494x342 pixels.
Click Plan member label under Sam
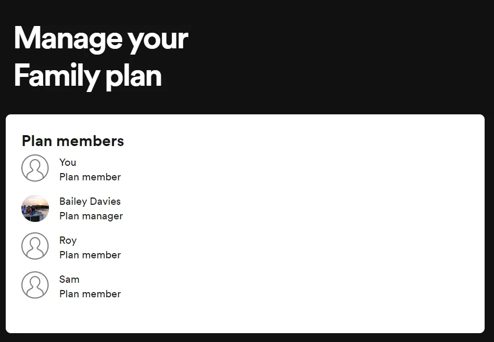click(x=90, y=294)
